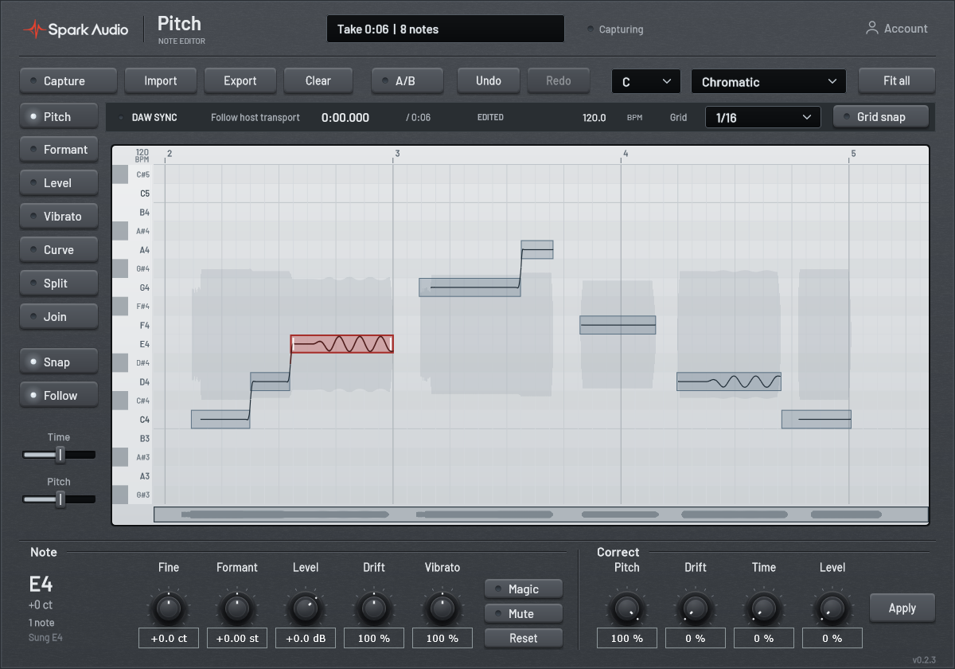Viewport: 955px width, 669px height.
Task: Edit the +0.0 dB Level value field
Action: pyautogui.click(x=306, y=638)
